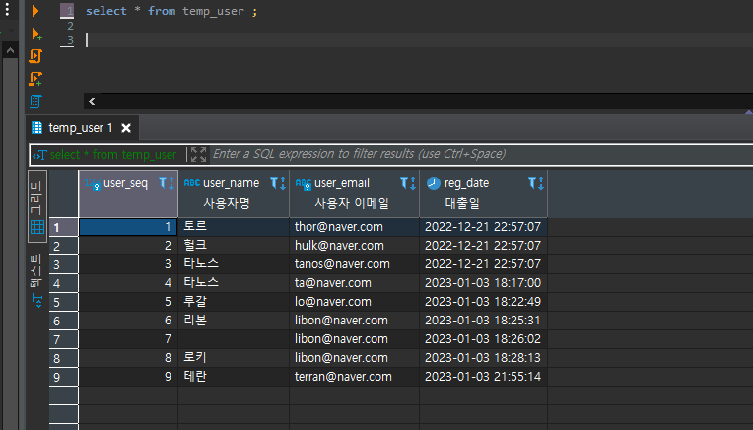Place cursor on editor line 1 query text
The height and width of the screenshot is (430, 753).
171,11
